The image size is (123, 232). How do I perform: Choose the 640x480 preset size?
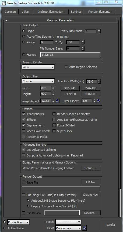[x=70, y=94]
